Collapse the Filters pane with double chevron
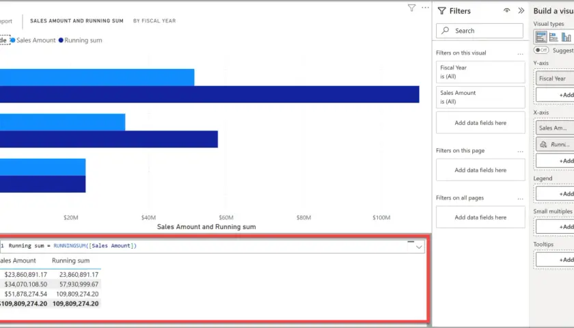Screen dimensions: 574x328 [x=521, y=11]
